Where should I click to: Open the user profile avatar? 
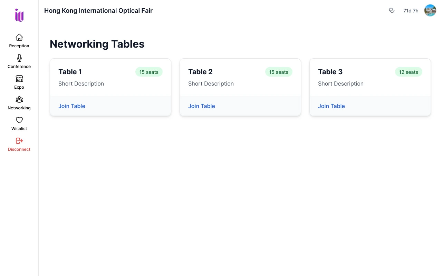pyautogui.click(x=430, y=10)
